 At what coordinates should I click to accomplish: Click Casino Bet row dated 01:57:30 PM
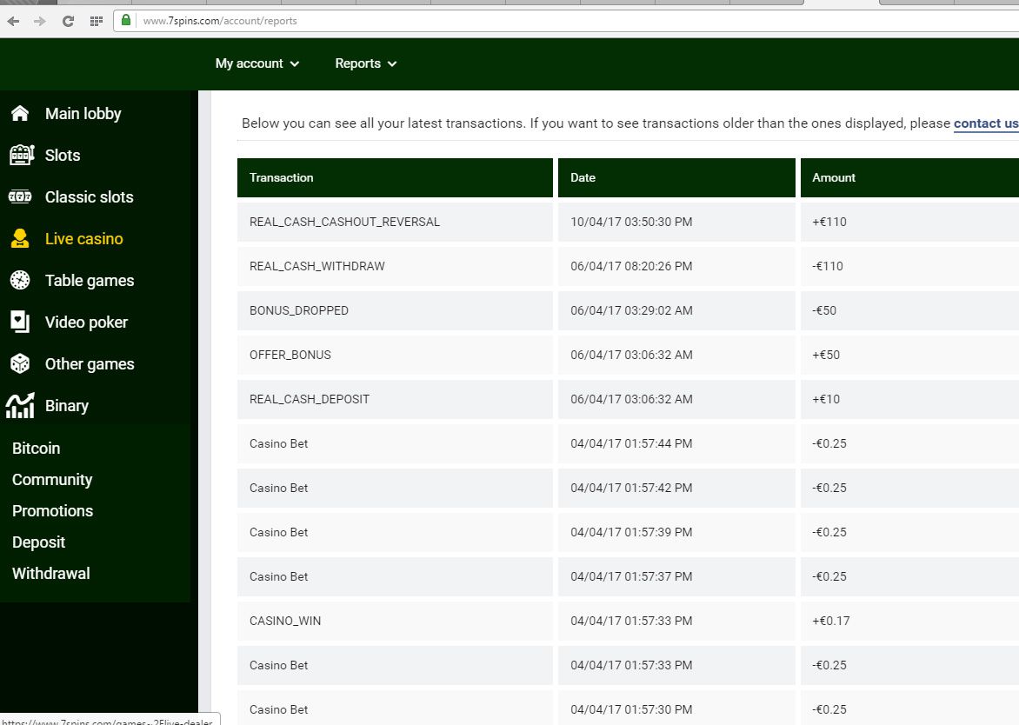click(628, 708)
